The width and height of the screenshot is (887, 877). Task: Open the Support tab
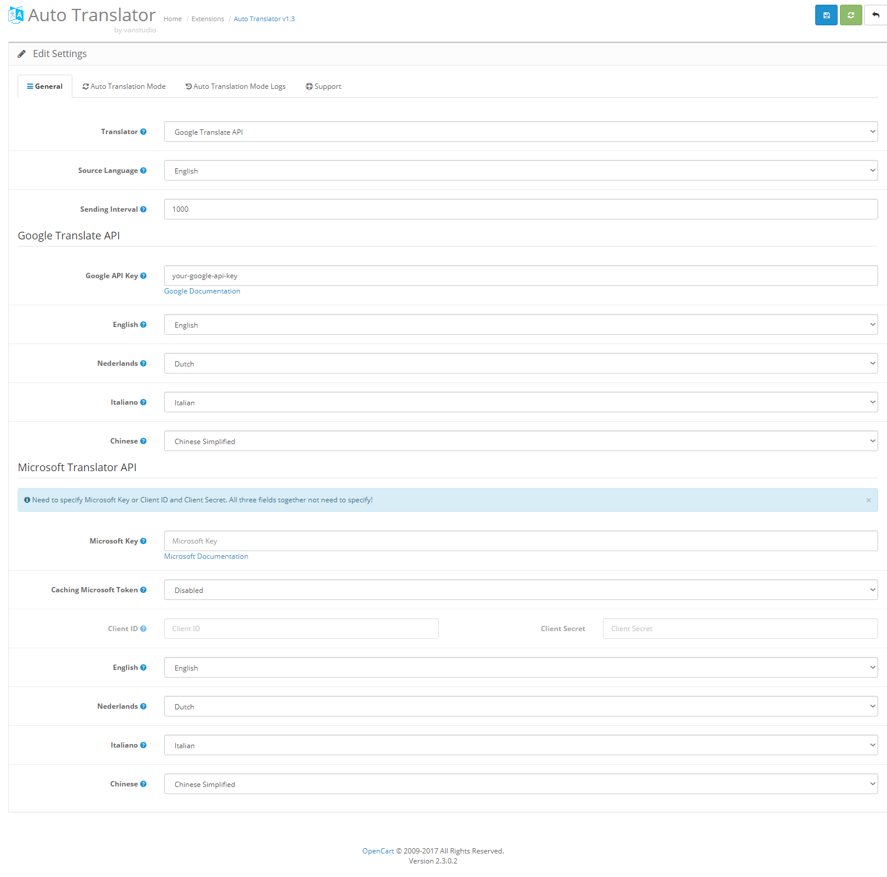(x=324, y=86)
